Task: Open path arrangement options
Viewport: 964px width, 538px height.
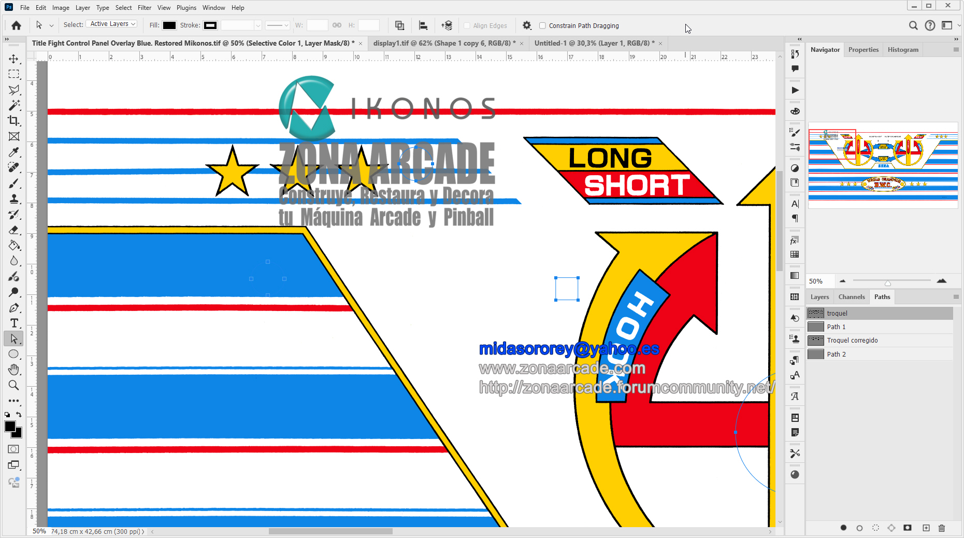Action: 447,25
